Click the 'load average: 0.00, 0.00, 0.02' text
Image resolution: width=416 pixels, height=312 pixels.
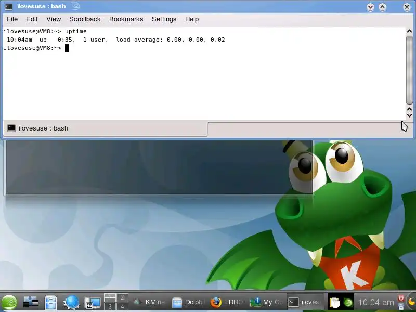point(171,40)
